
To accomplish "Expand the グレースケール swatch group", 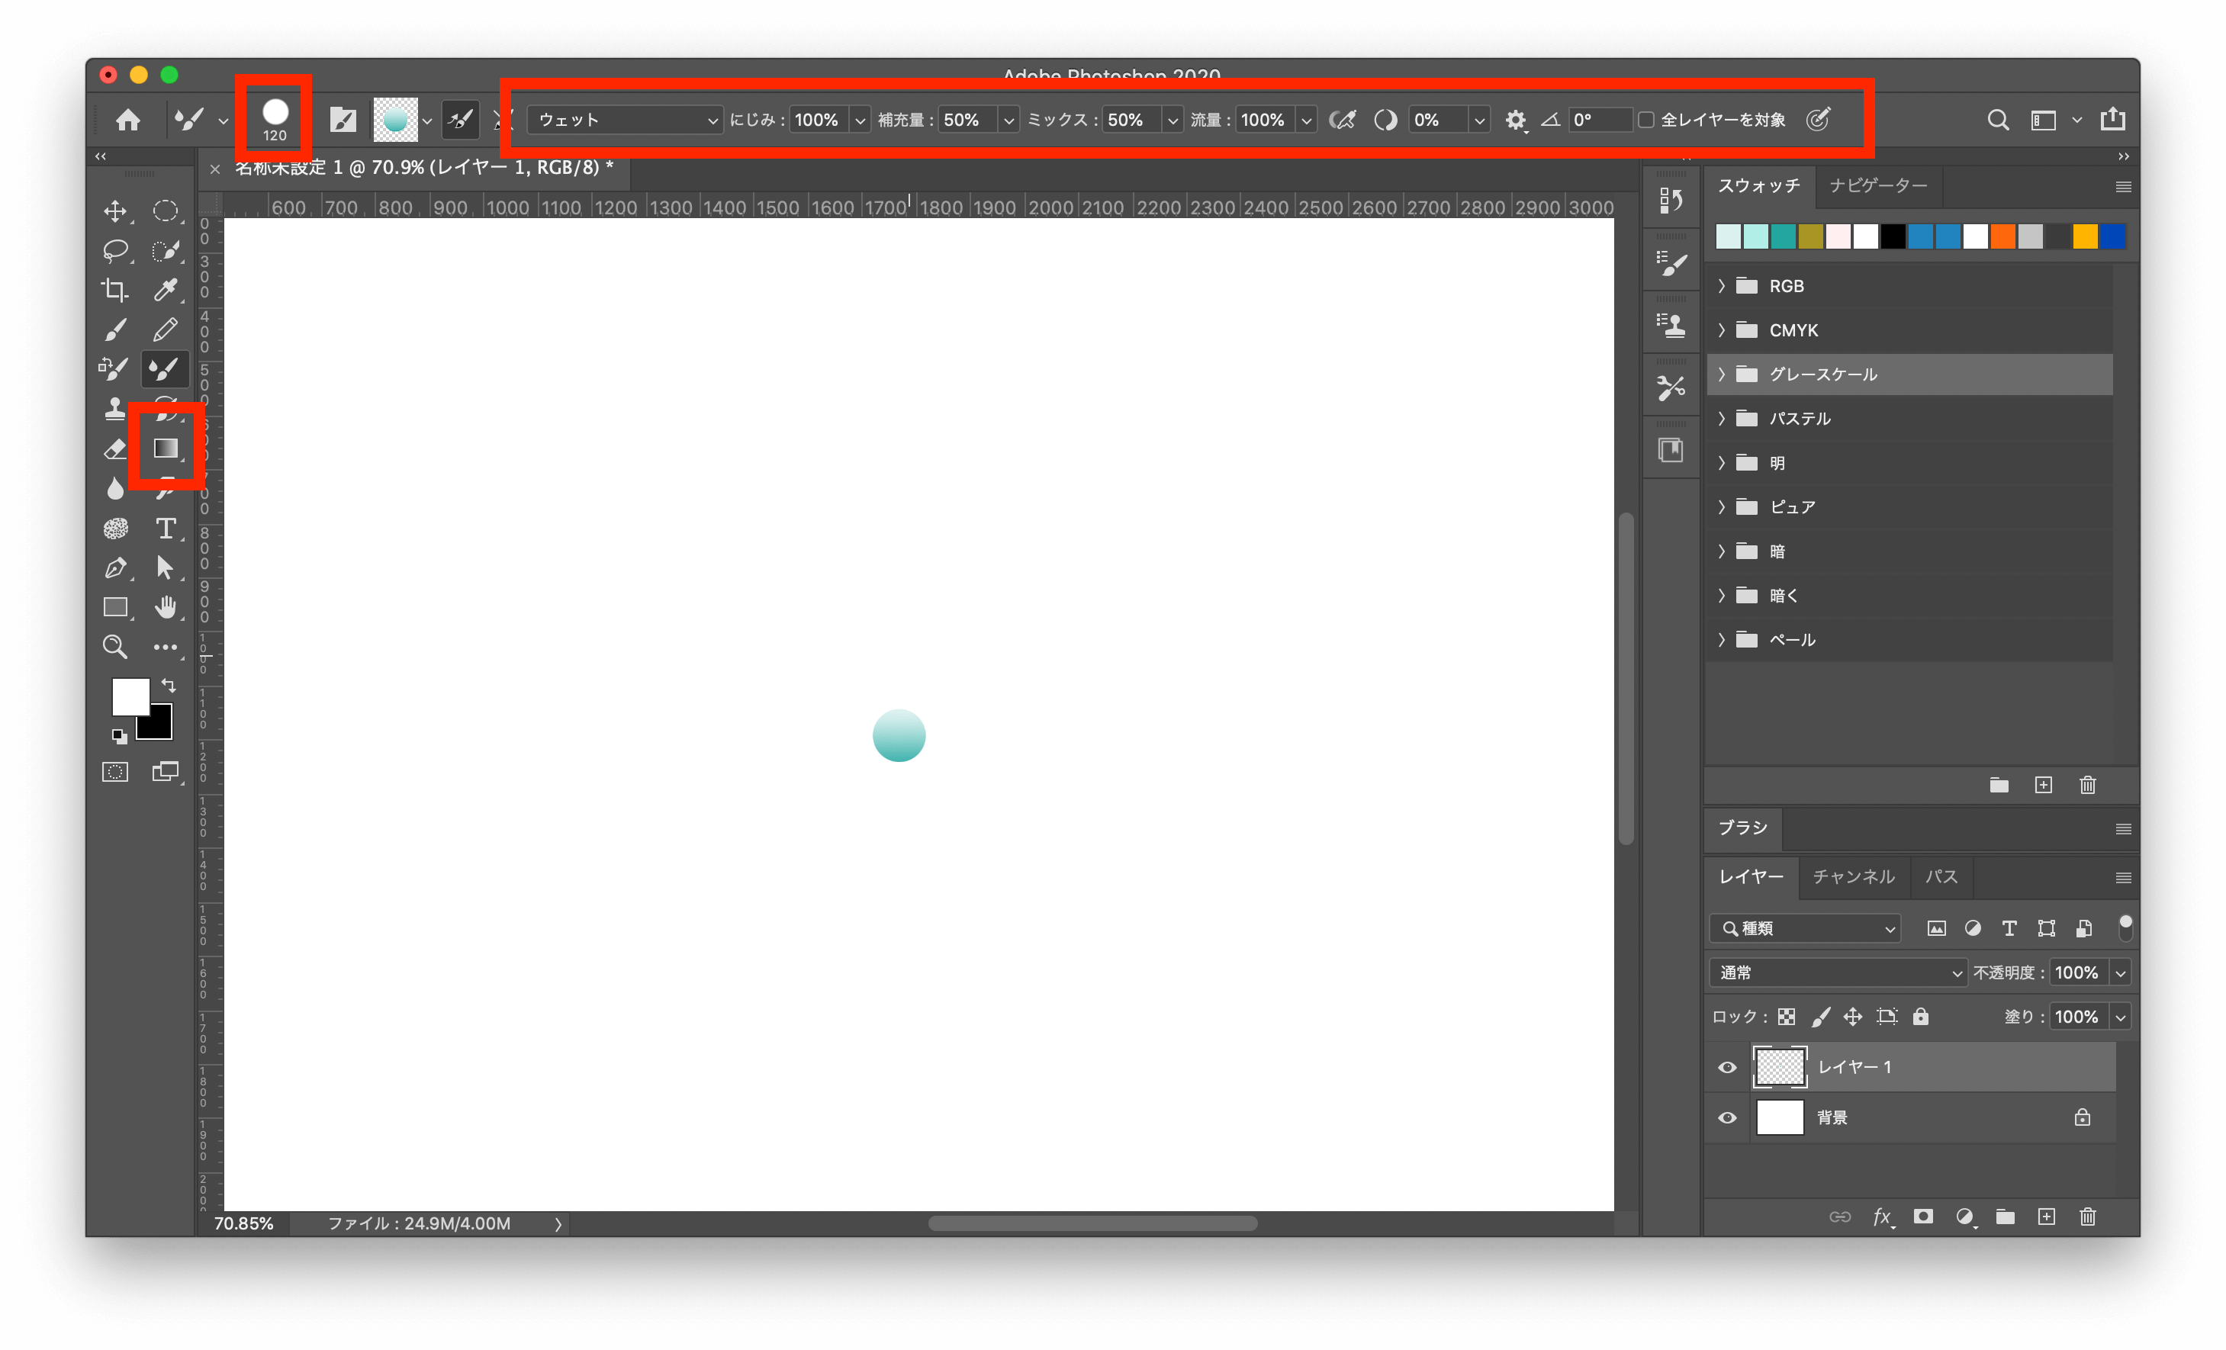I will [x=1722, y=374].
